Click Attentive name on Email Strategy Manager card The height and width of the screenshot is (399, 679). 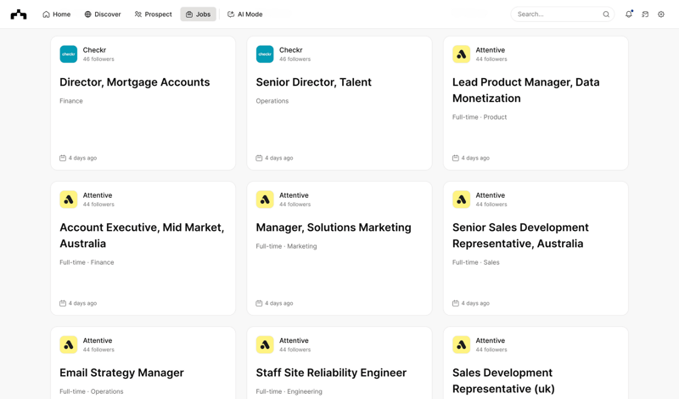pos(98,340)
